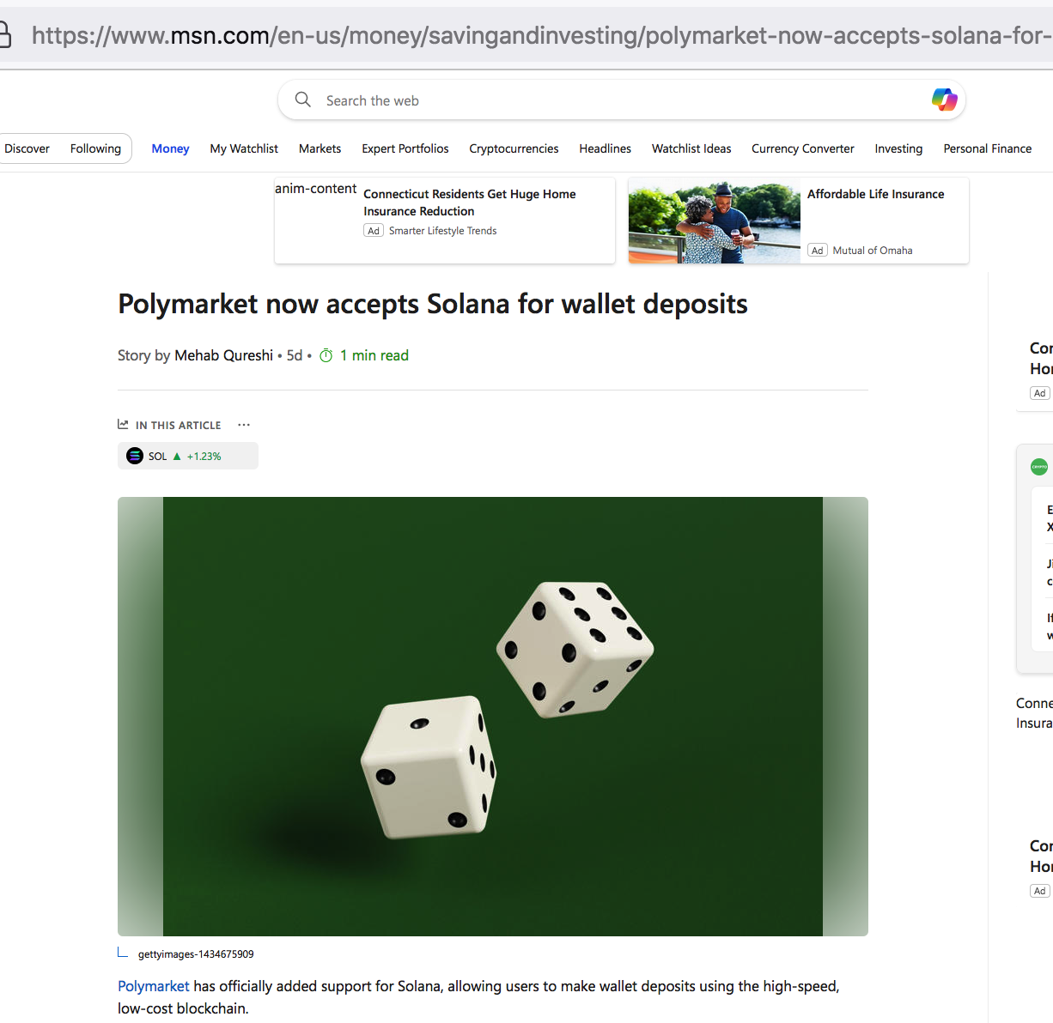Open the Money section
Image resolution: width=1053 pixels, height=1023 pixels.
[170, 148]
